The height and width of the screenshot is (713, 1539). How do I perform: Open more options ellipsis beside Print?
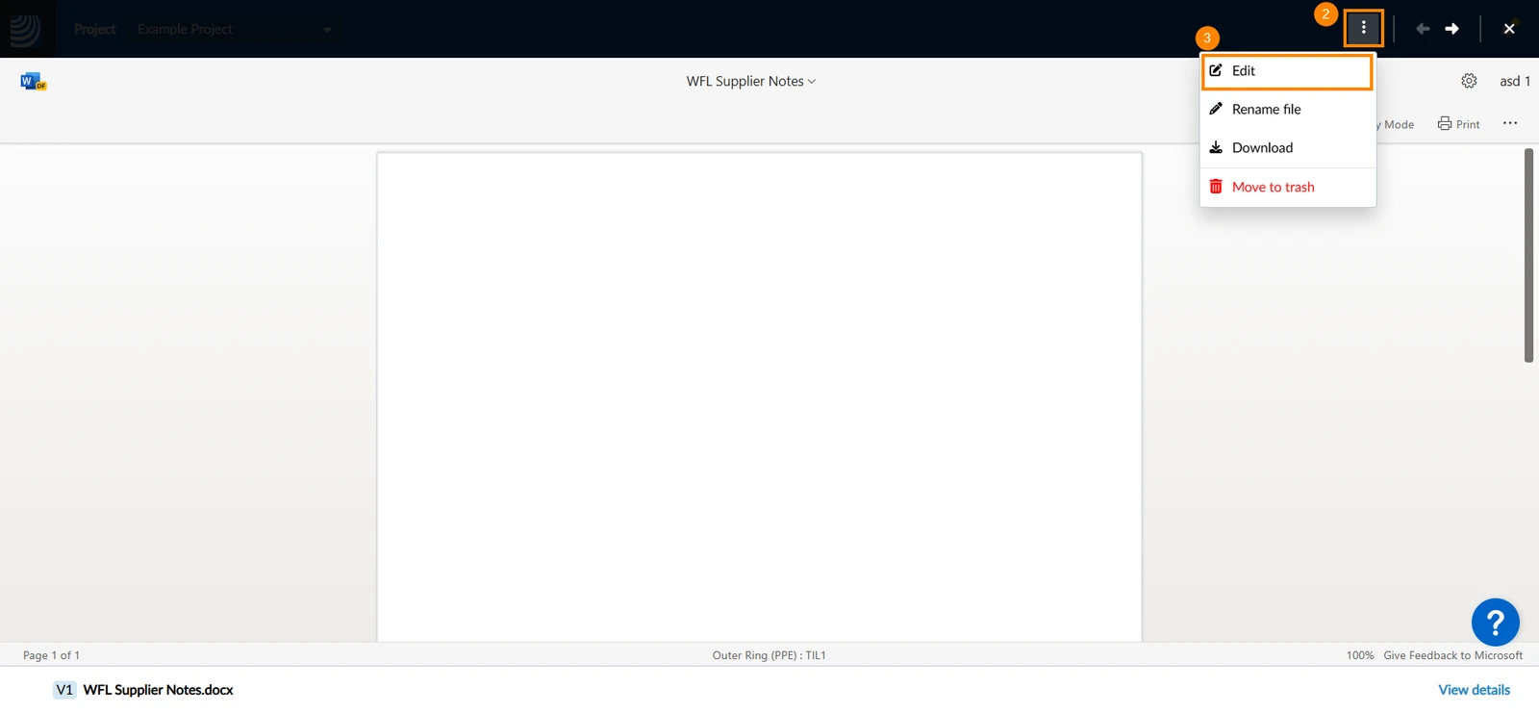point(1510,123)
